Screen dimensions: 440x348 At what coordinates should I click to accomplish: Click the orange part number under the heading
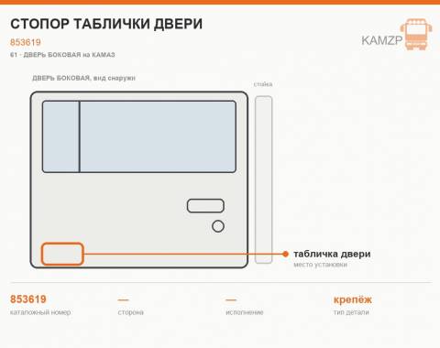(26, 42)
